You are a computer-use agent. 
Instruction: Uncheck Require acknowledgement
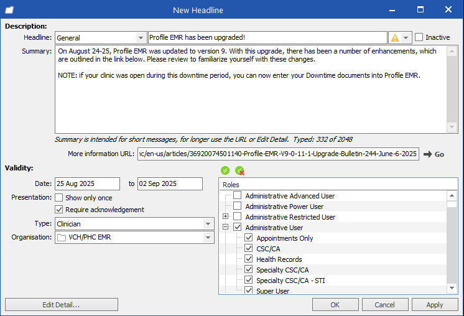click(x=59, y=210)
